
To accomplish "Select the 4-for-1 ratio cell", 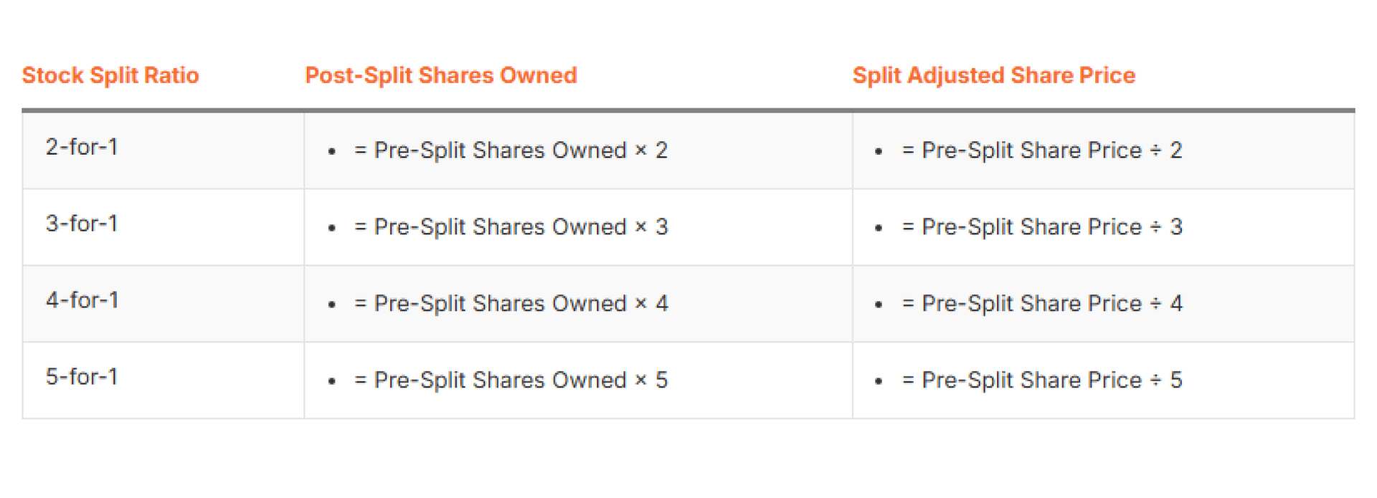I will [x=82, y=300].
